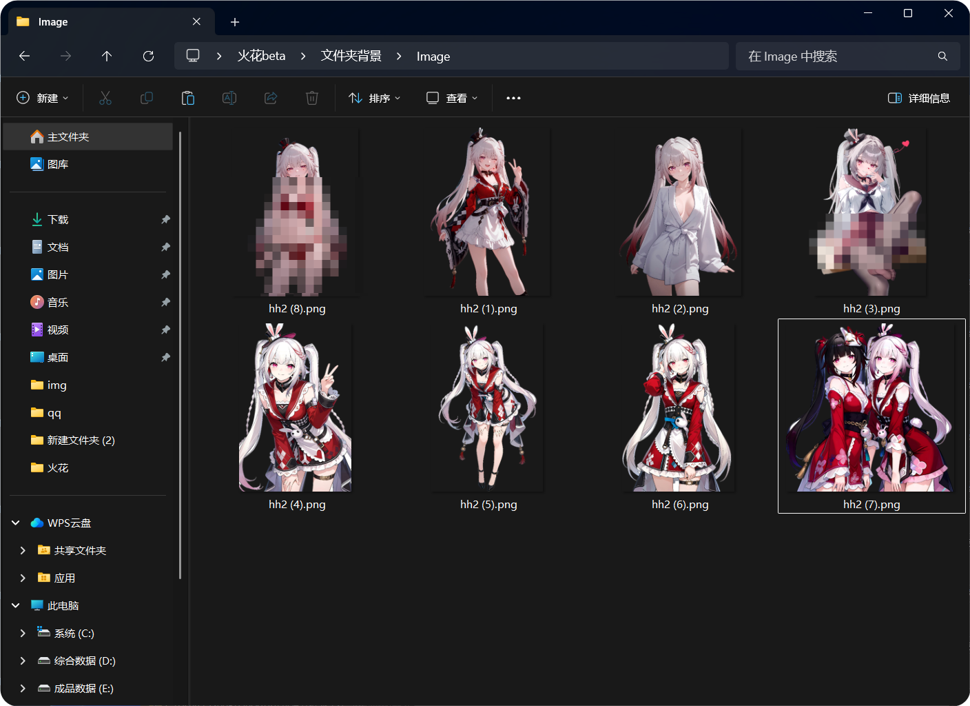Click the Cut scissors icon in toolbar
This screenshot has width=970, height=706.
pos(105,98)
